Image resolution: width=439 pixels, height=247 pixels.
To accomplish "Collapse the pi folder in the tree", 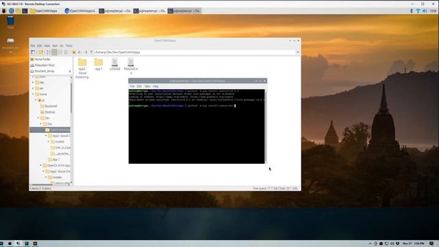I will [x=36, y=100].
